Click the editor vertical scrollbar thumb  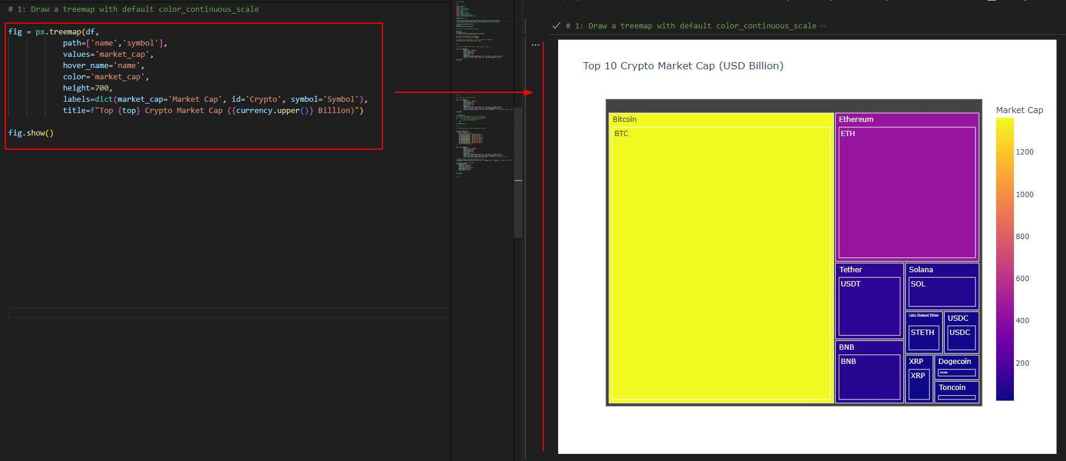point(518,173)
